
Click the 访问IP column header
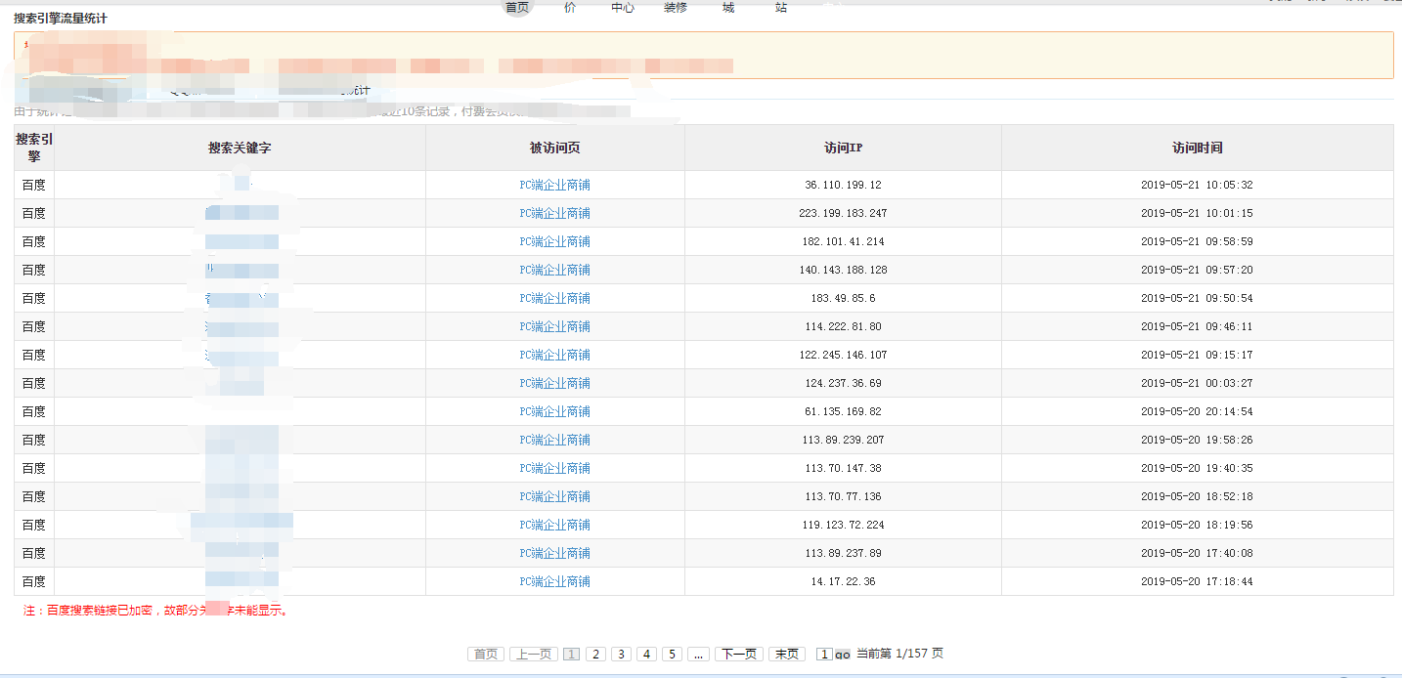tap(843, 148)
